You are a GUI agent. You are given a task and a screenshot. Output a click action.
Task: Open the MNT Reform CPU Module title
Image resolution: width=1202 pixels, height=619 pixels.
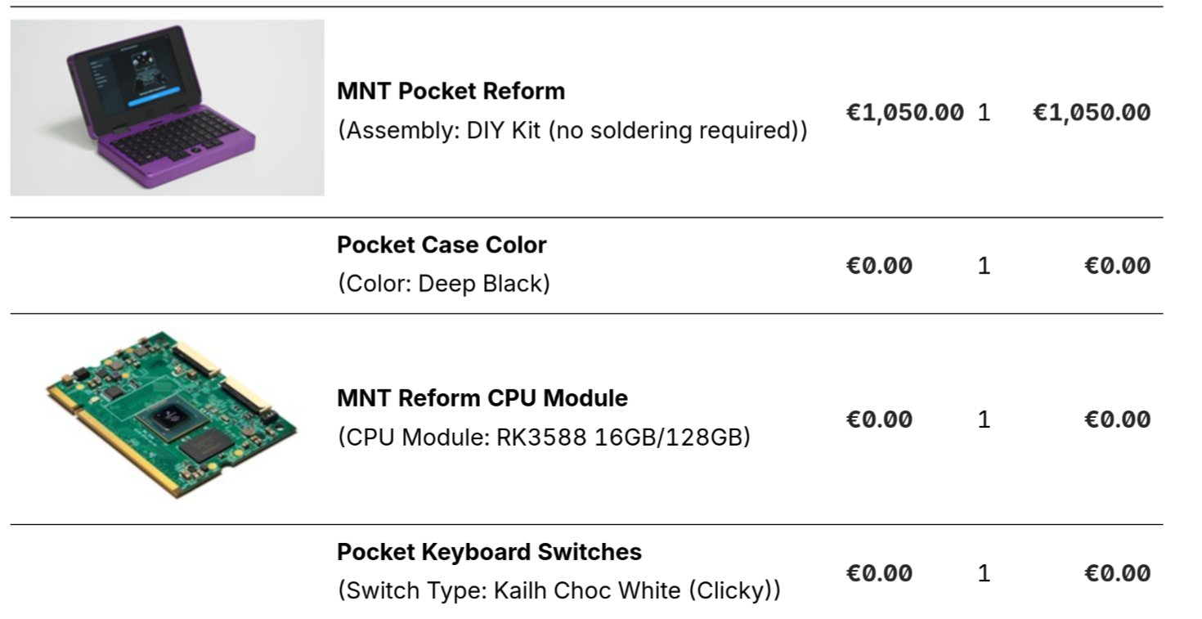point(482,398)
